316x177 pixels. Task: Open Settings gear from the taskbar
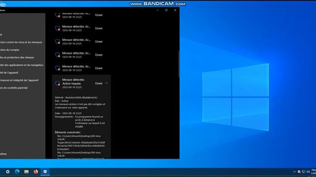click(8, 172)
